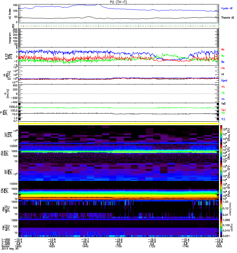
Task: Click the FBK scm1 Hz axis label
Action: [6, 228]
